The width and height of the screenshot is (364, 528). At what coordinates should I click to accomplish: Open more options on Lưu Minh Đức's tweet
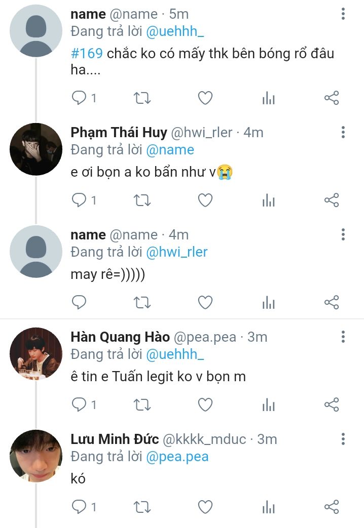coord(343,439)
